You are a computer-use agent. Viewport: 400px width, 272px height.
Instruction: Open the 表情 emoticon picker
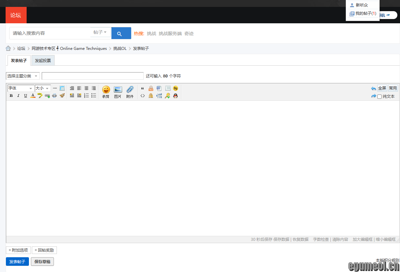point(106,92)
